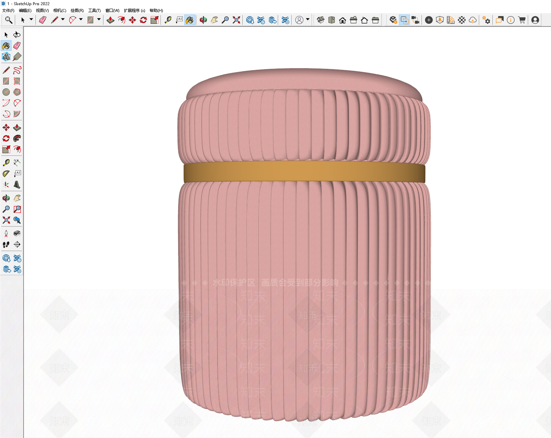Click the Extension Warehouse cart icon
The width and height of the screenshot is (551, 438).
[x=522, y=20]
